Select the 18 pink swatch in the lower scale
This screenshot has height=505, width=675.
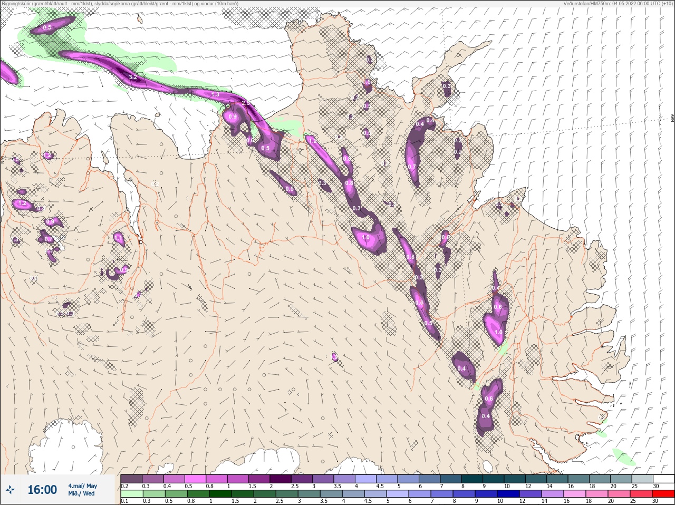pyautogui.click(x=596, y=494)
